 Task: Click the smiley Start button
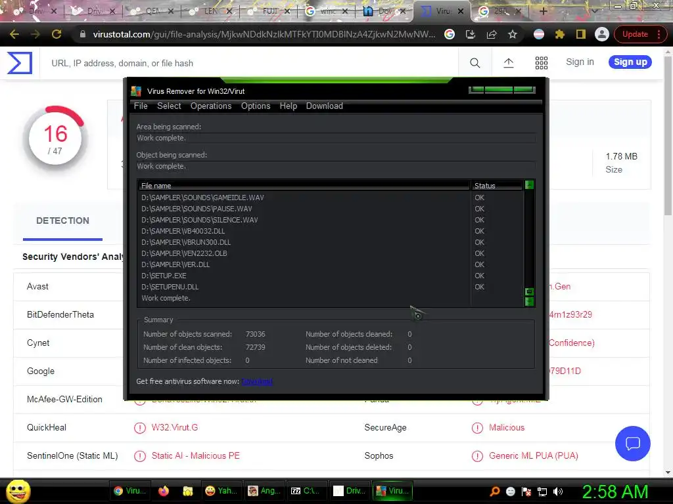click(18, 491)
